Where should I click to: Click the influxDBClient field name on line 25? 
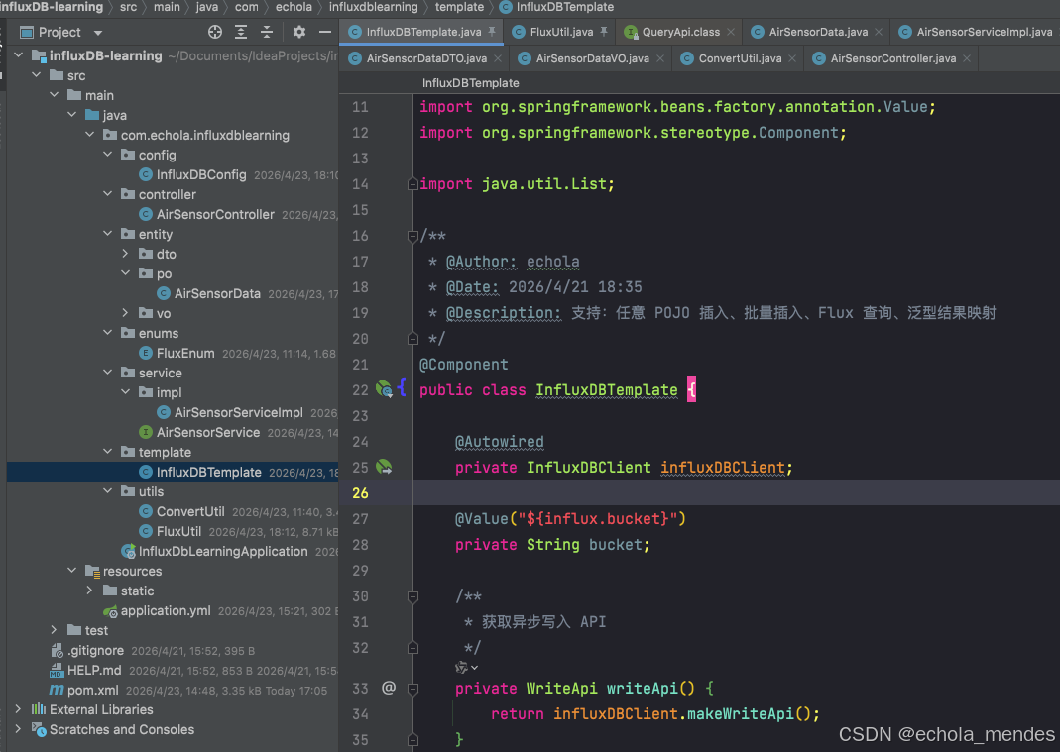click(722, 467)
